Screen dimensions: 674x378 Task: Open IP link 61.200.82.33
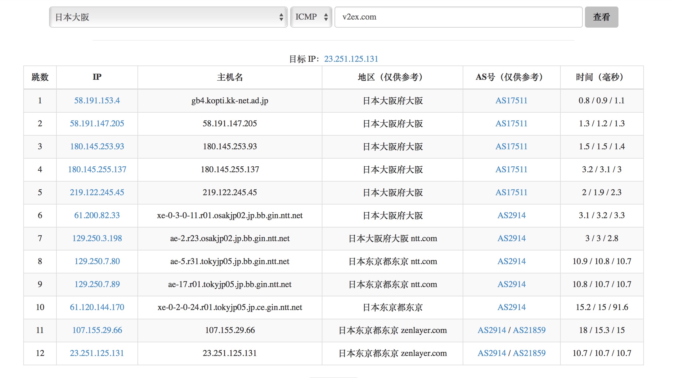(97, 215)
